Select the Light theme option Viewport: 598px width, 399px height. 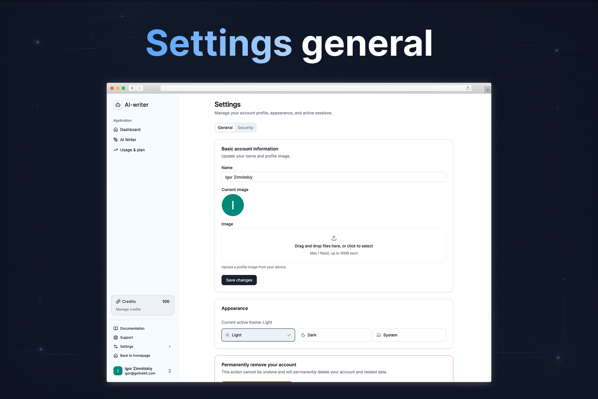point(258,335)
